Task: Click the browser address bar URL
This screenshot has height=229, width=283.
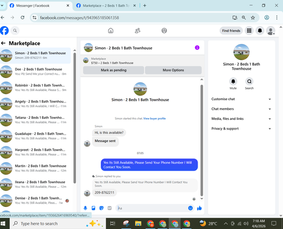Action: pyautogui.click(x=79, y=18)
